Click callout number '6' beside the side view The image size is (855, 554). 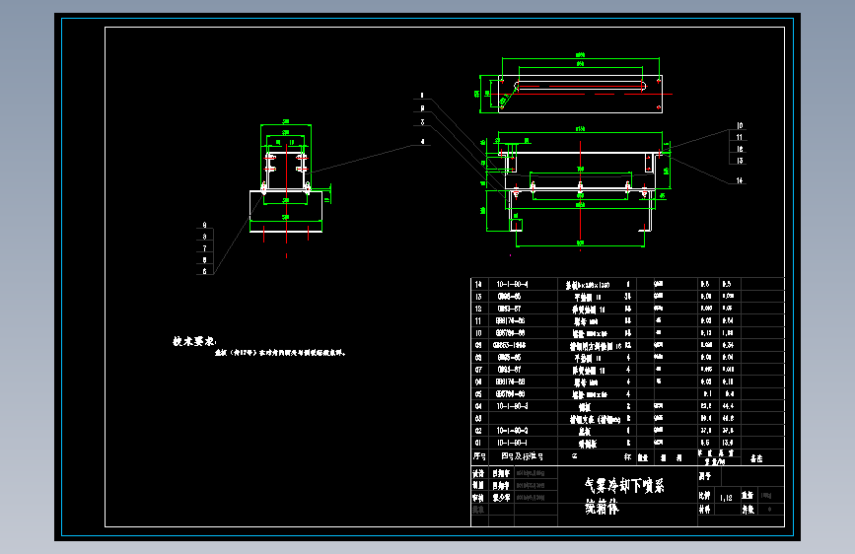click(204, 271)
